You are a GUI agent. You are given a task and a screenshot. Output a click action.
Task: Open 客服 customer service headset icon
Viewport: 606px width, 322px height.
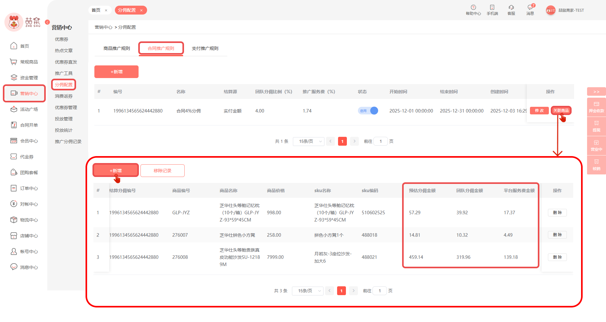click(511, 8)
